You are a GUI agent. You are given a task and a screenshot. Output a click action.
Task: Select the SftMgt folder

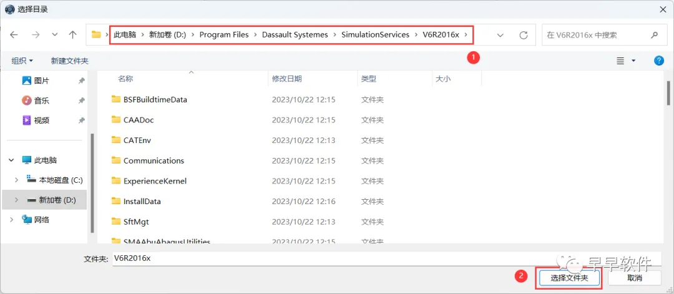[136, 222]
